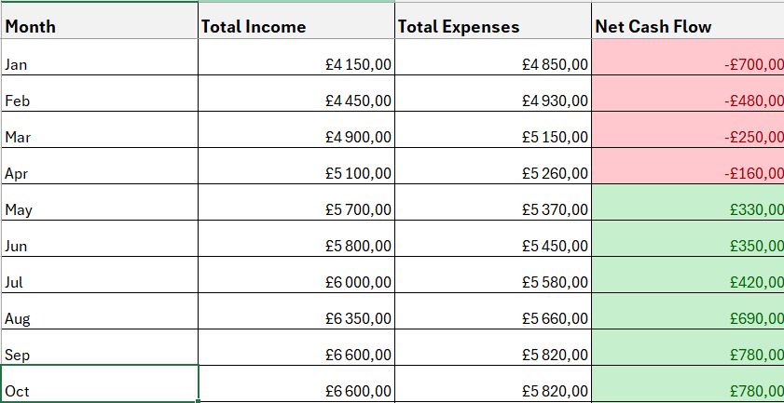
Task: Select the Month header cell
Action: (99, 26)
